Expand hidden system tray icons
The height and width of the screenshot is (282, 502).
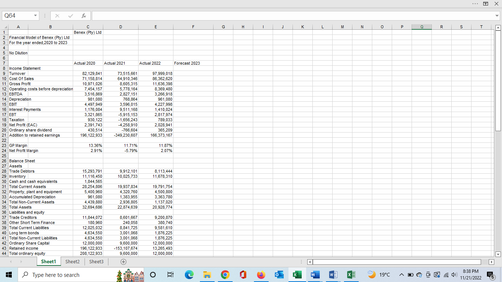click(402, 275)
